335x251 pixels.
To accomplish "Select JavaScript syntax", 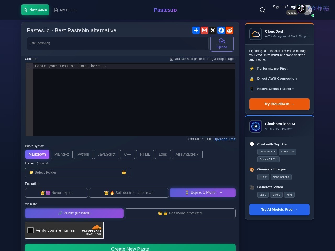I will tap(107, 154).
